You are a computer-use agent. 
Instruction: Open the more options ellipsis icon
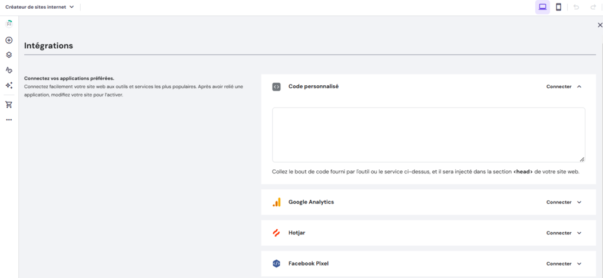9,120
